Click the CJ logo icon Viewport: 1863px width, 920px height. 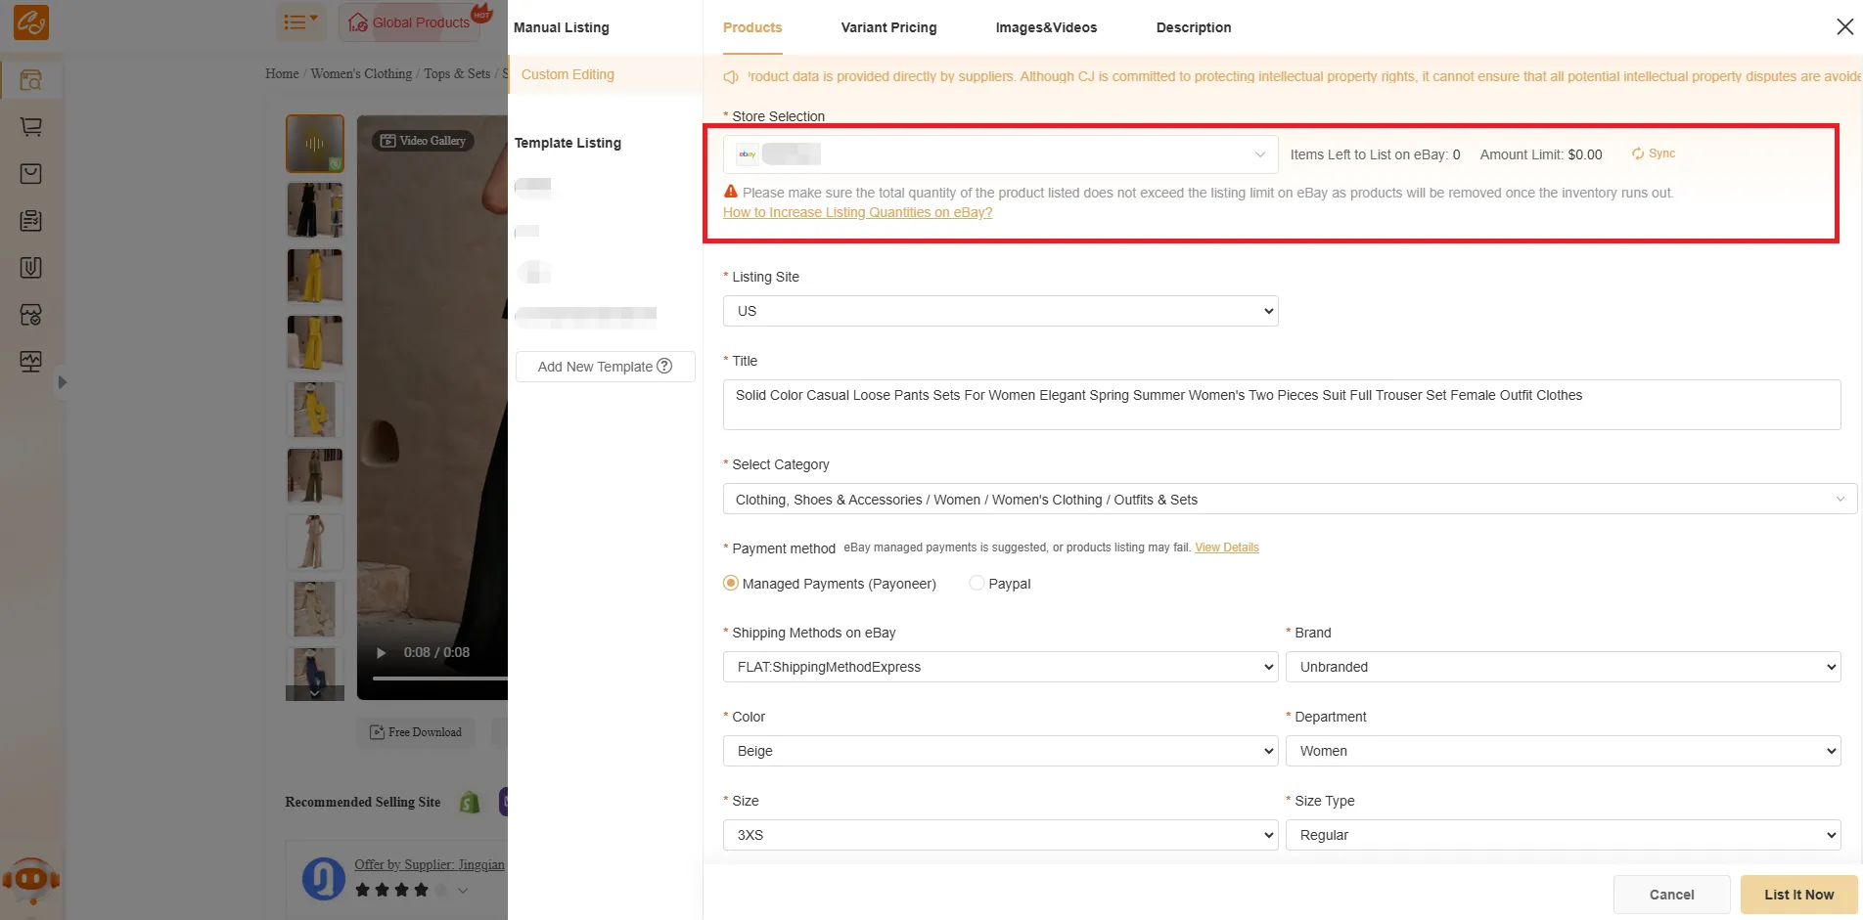30,22
